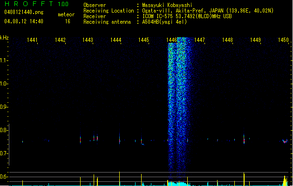
Task: Click the HROFFT 1.0.0 title text
Action: click(x=36, y=4)
